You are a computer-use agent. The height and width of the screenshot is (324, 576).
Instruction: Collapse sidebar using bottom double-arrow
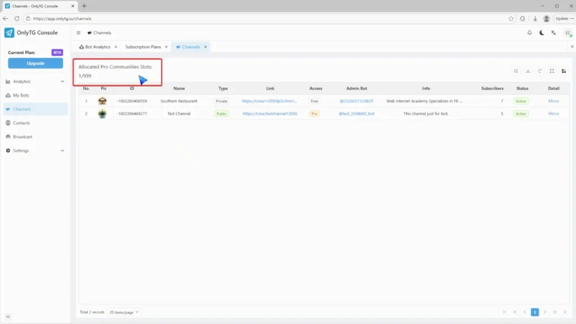pyautogui.click(x=8, y=317)
